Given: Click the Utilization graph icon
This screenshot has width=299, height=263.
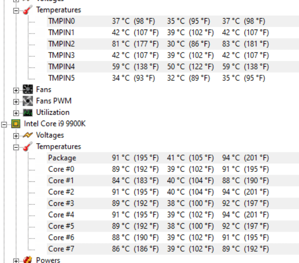Looking at the screenshot, I should click(28, 113).
